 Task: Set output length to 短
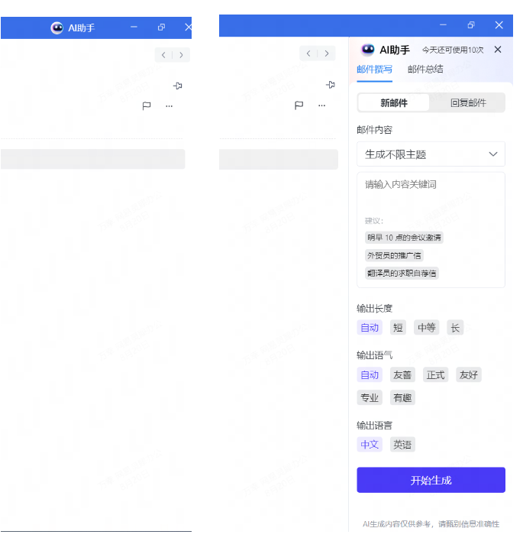398,328
